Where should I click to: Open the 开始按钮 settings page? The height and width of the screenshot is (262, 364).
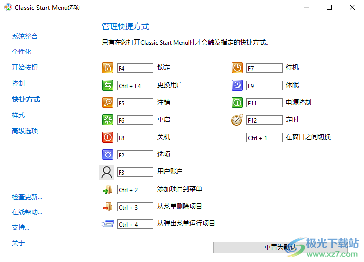click(25, 67)
